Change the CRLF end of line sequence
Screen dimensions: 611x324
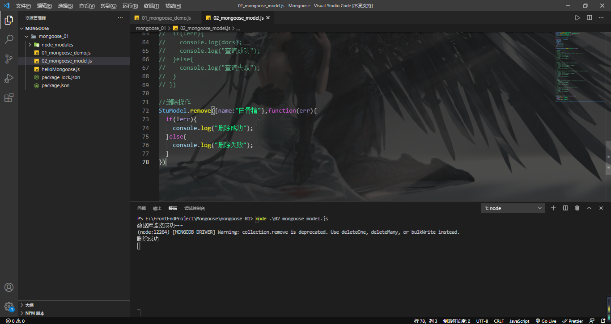pyautogui.click(x=499, y=321)
